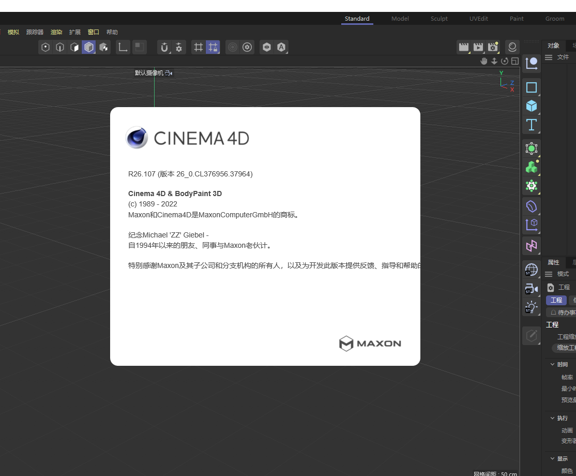
Task: Click the 颜色 setting at bottom right
Action: pos(568,470)
